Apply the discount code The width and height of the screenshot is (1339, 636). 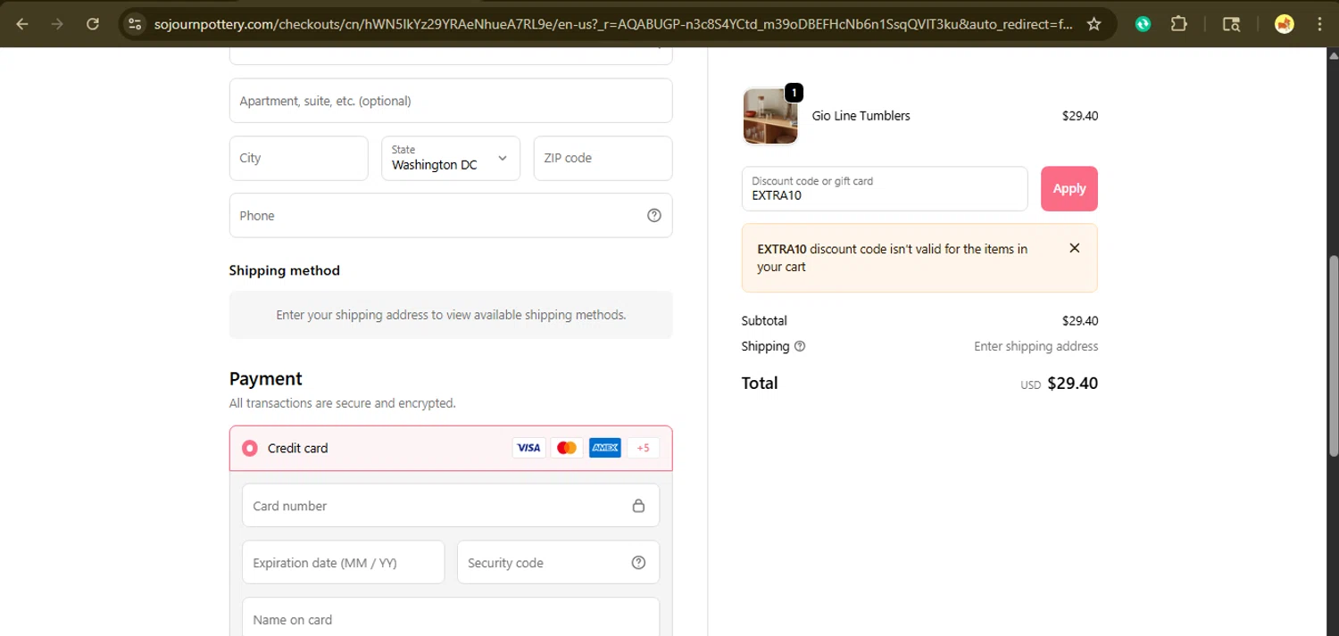(x=1069, y=188)
